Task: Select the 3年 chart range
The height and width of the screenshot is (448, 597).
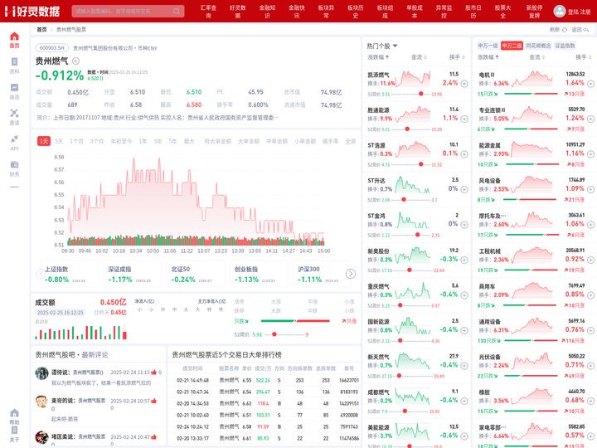Action: click(x=158, y=141)
